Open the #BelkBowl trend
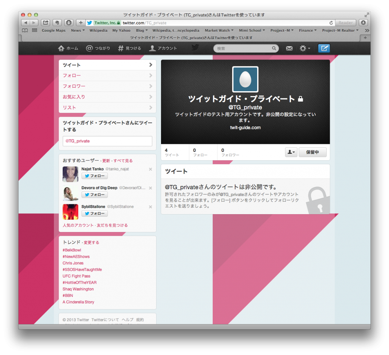This screenshot has height=355, width=389. [x=72, y=250]
